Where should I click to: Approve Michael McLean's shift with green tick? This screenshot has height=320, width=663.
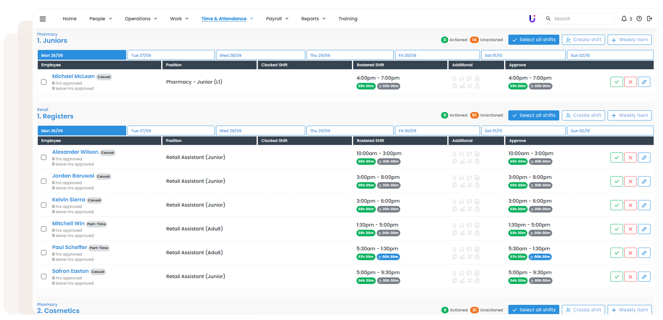[x=616, y=82]
